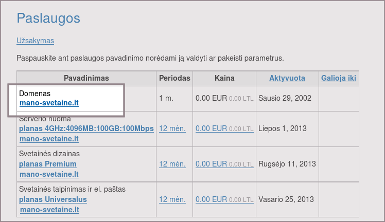
Task: Click the Kaina column header
Action: tap(224, 79)
